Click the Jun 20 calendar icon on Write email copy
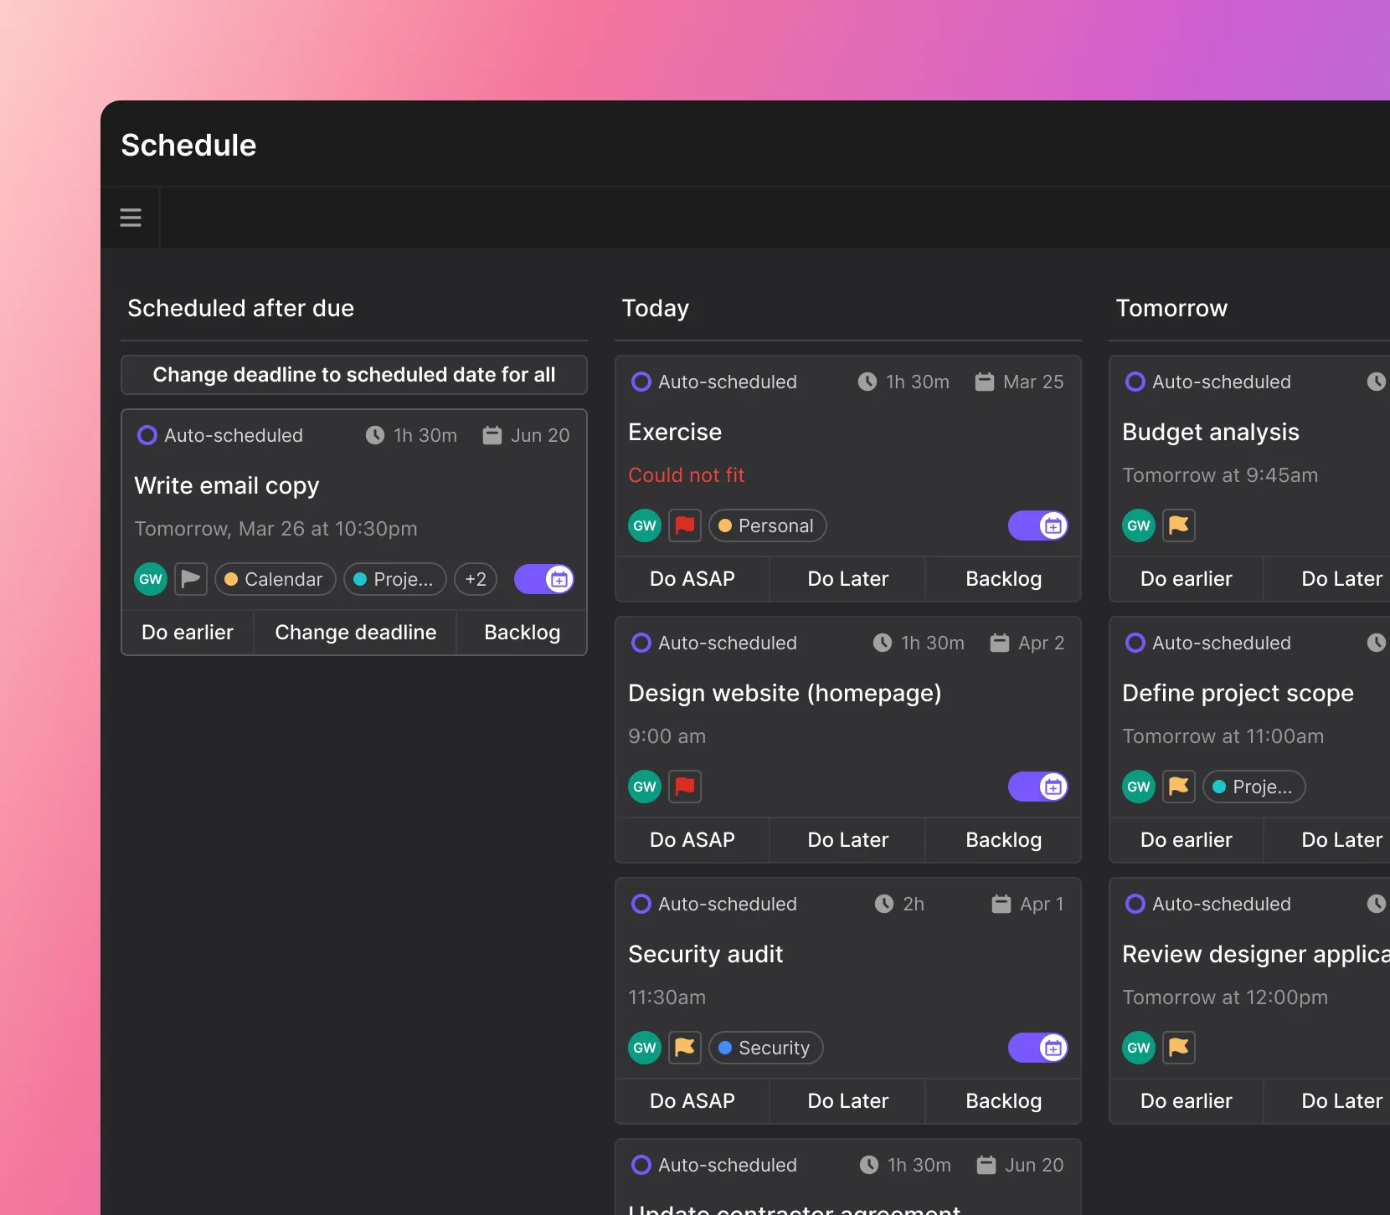The image size is (1390, 1215). point(492,435)
